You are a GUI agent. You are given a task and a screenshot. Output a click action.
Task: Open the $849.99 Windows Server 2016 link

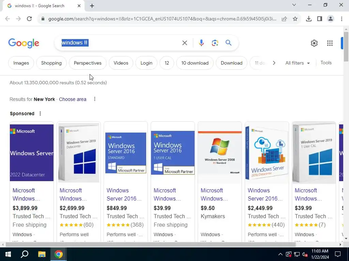pos(124,194)
